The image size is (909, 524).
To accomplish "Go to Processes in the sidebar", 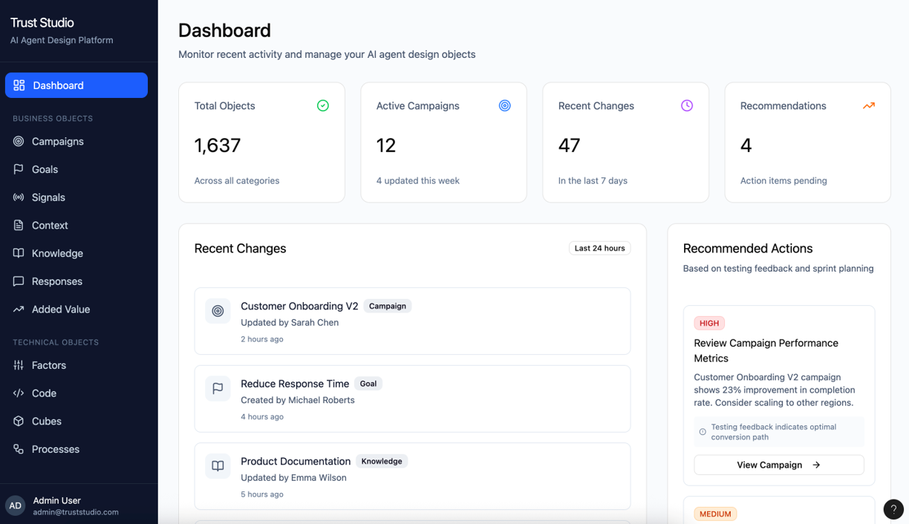I will coord(55,449).
